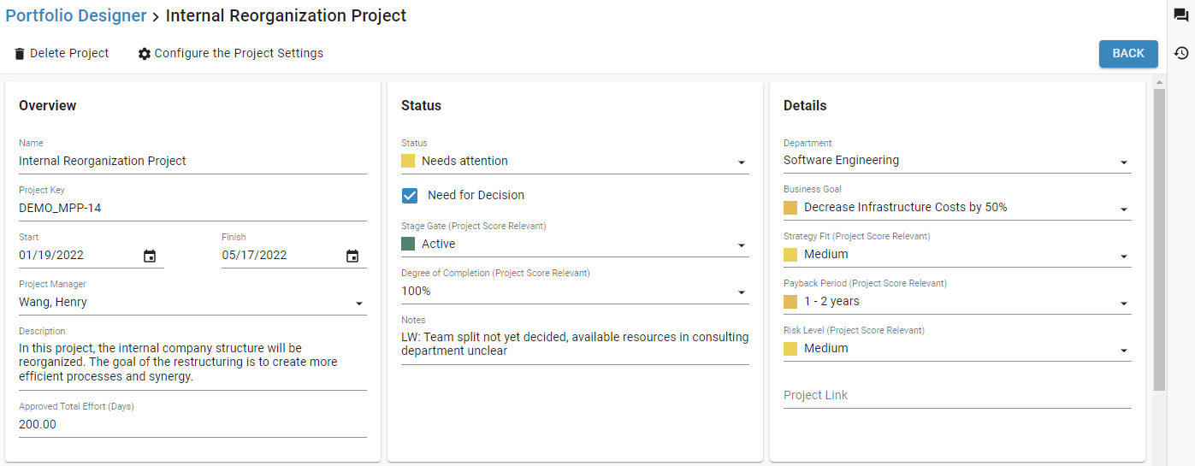
Task: Open the Finish date calendar picker
Action: tap(352, 256)
